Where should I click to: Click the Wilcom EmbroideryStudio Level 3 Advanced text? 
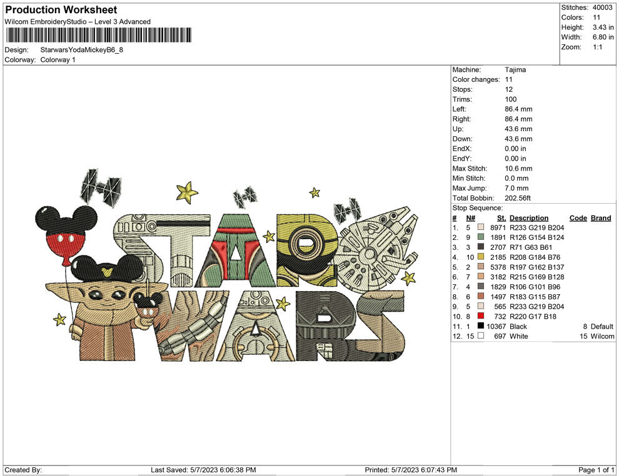pos(78,22)
